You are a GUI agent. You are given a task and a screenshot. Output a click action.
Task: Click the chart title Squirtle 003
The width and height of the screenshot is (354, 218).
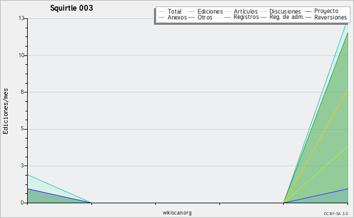click(x=71, y=8)
